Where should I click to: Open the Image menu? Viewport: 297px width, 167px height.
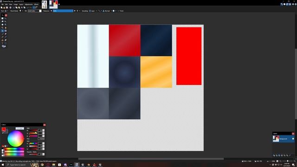click(x=16, y=4)
